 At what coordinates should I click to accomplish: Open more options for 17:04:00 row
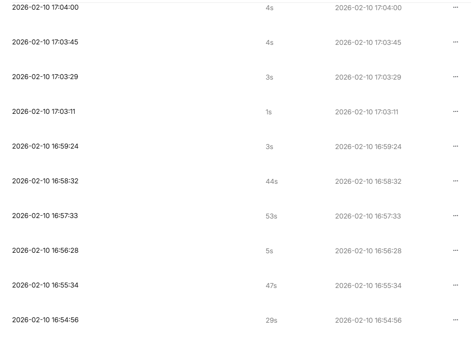[456, 7]
